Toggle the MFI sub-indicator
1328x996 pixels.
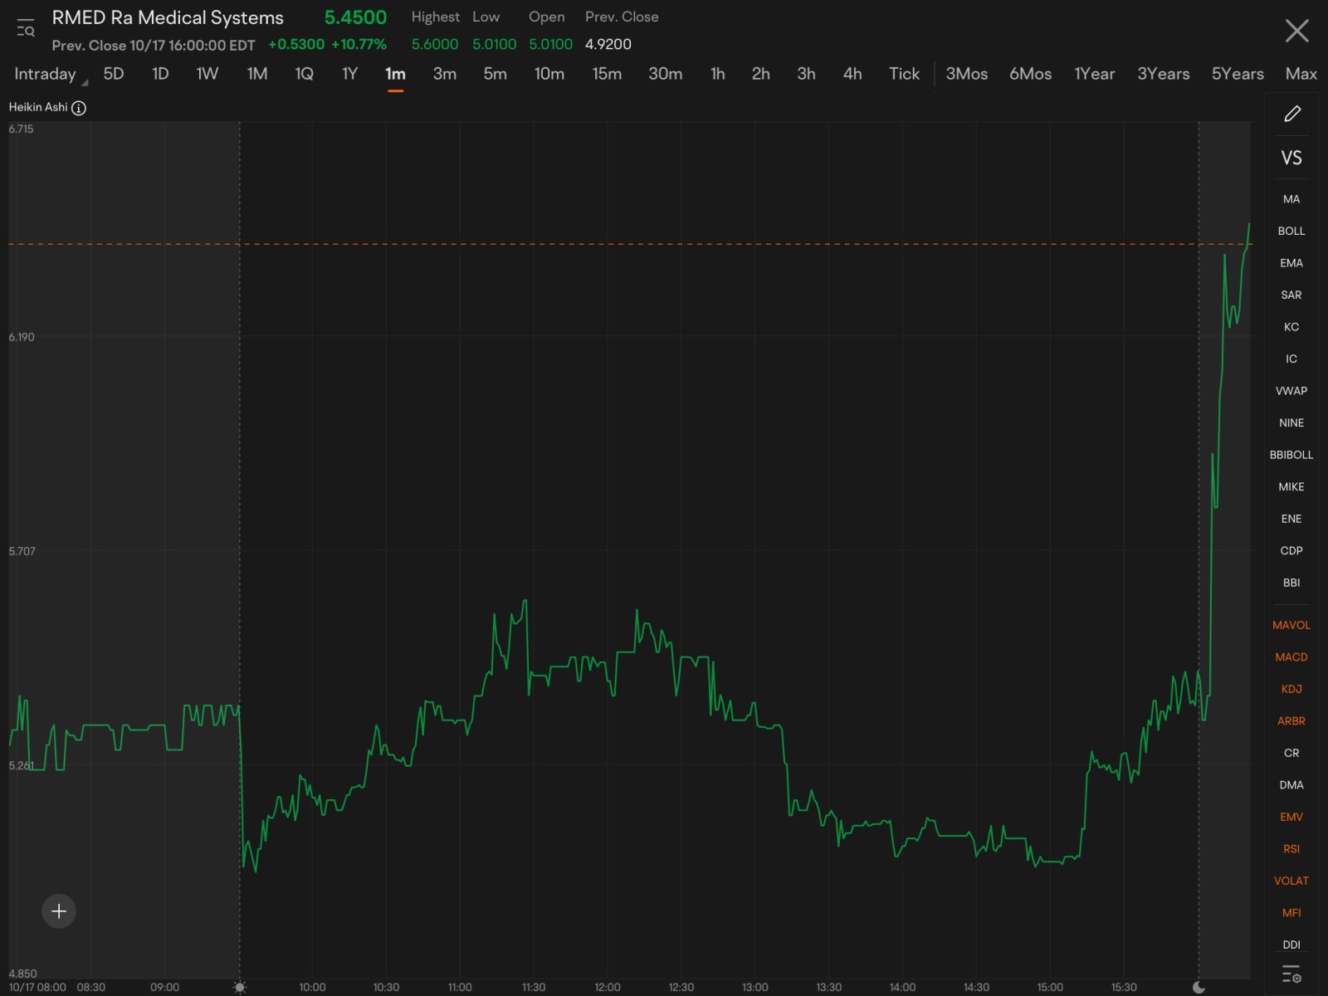1291,912
